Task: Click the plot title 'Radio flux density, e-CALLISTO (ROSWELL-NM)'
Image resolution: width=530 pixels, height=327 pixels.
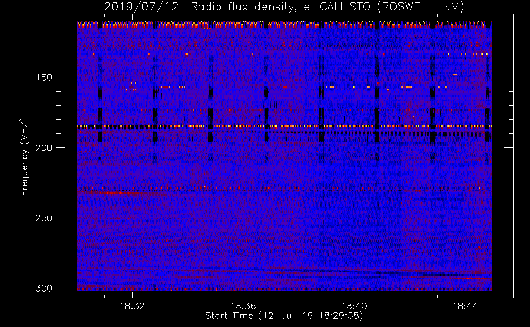Action: point(327,7)
